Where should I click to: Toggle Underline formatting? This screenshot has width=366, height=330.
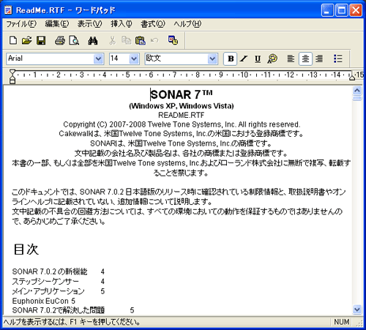(258, 59)
